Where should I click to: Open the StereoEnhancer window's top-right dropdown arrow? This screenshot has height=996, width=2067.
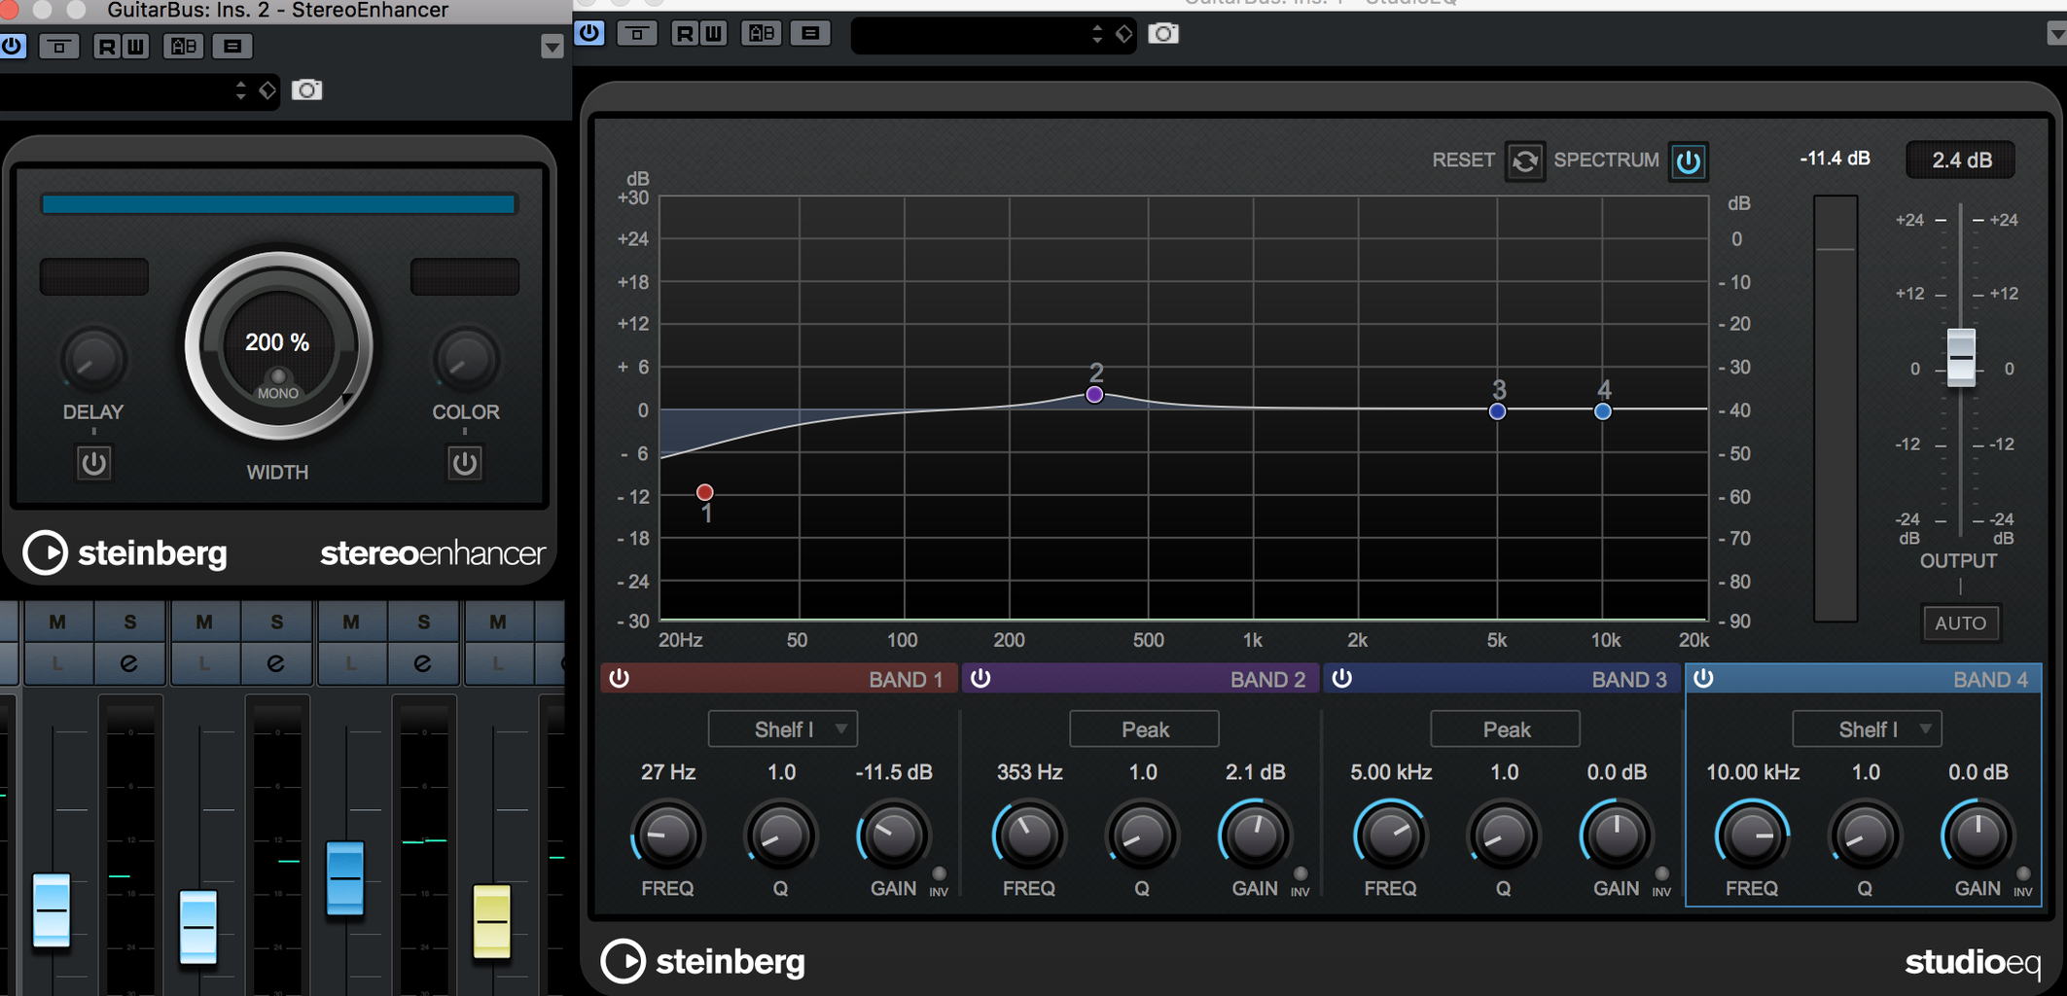(x=552, y=47)
